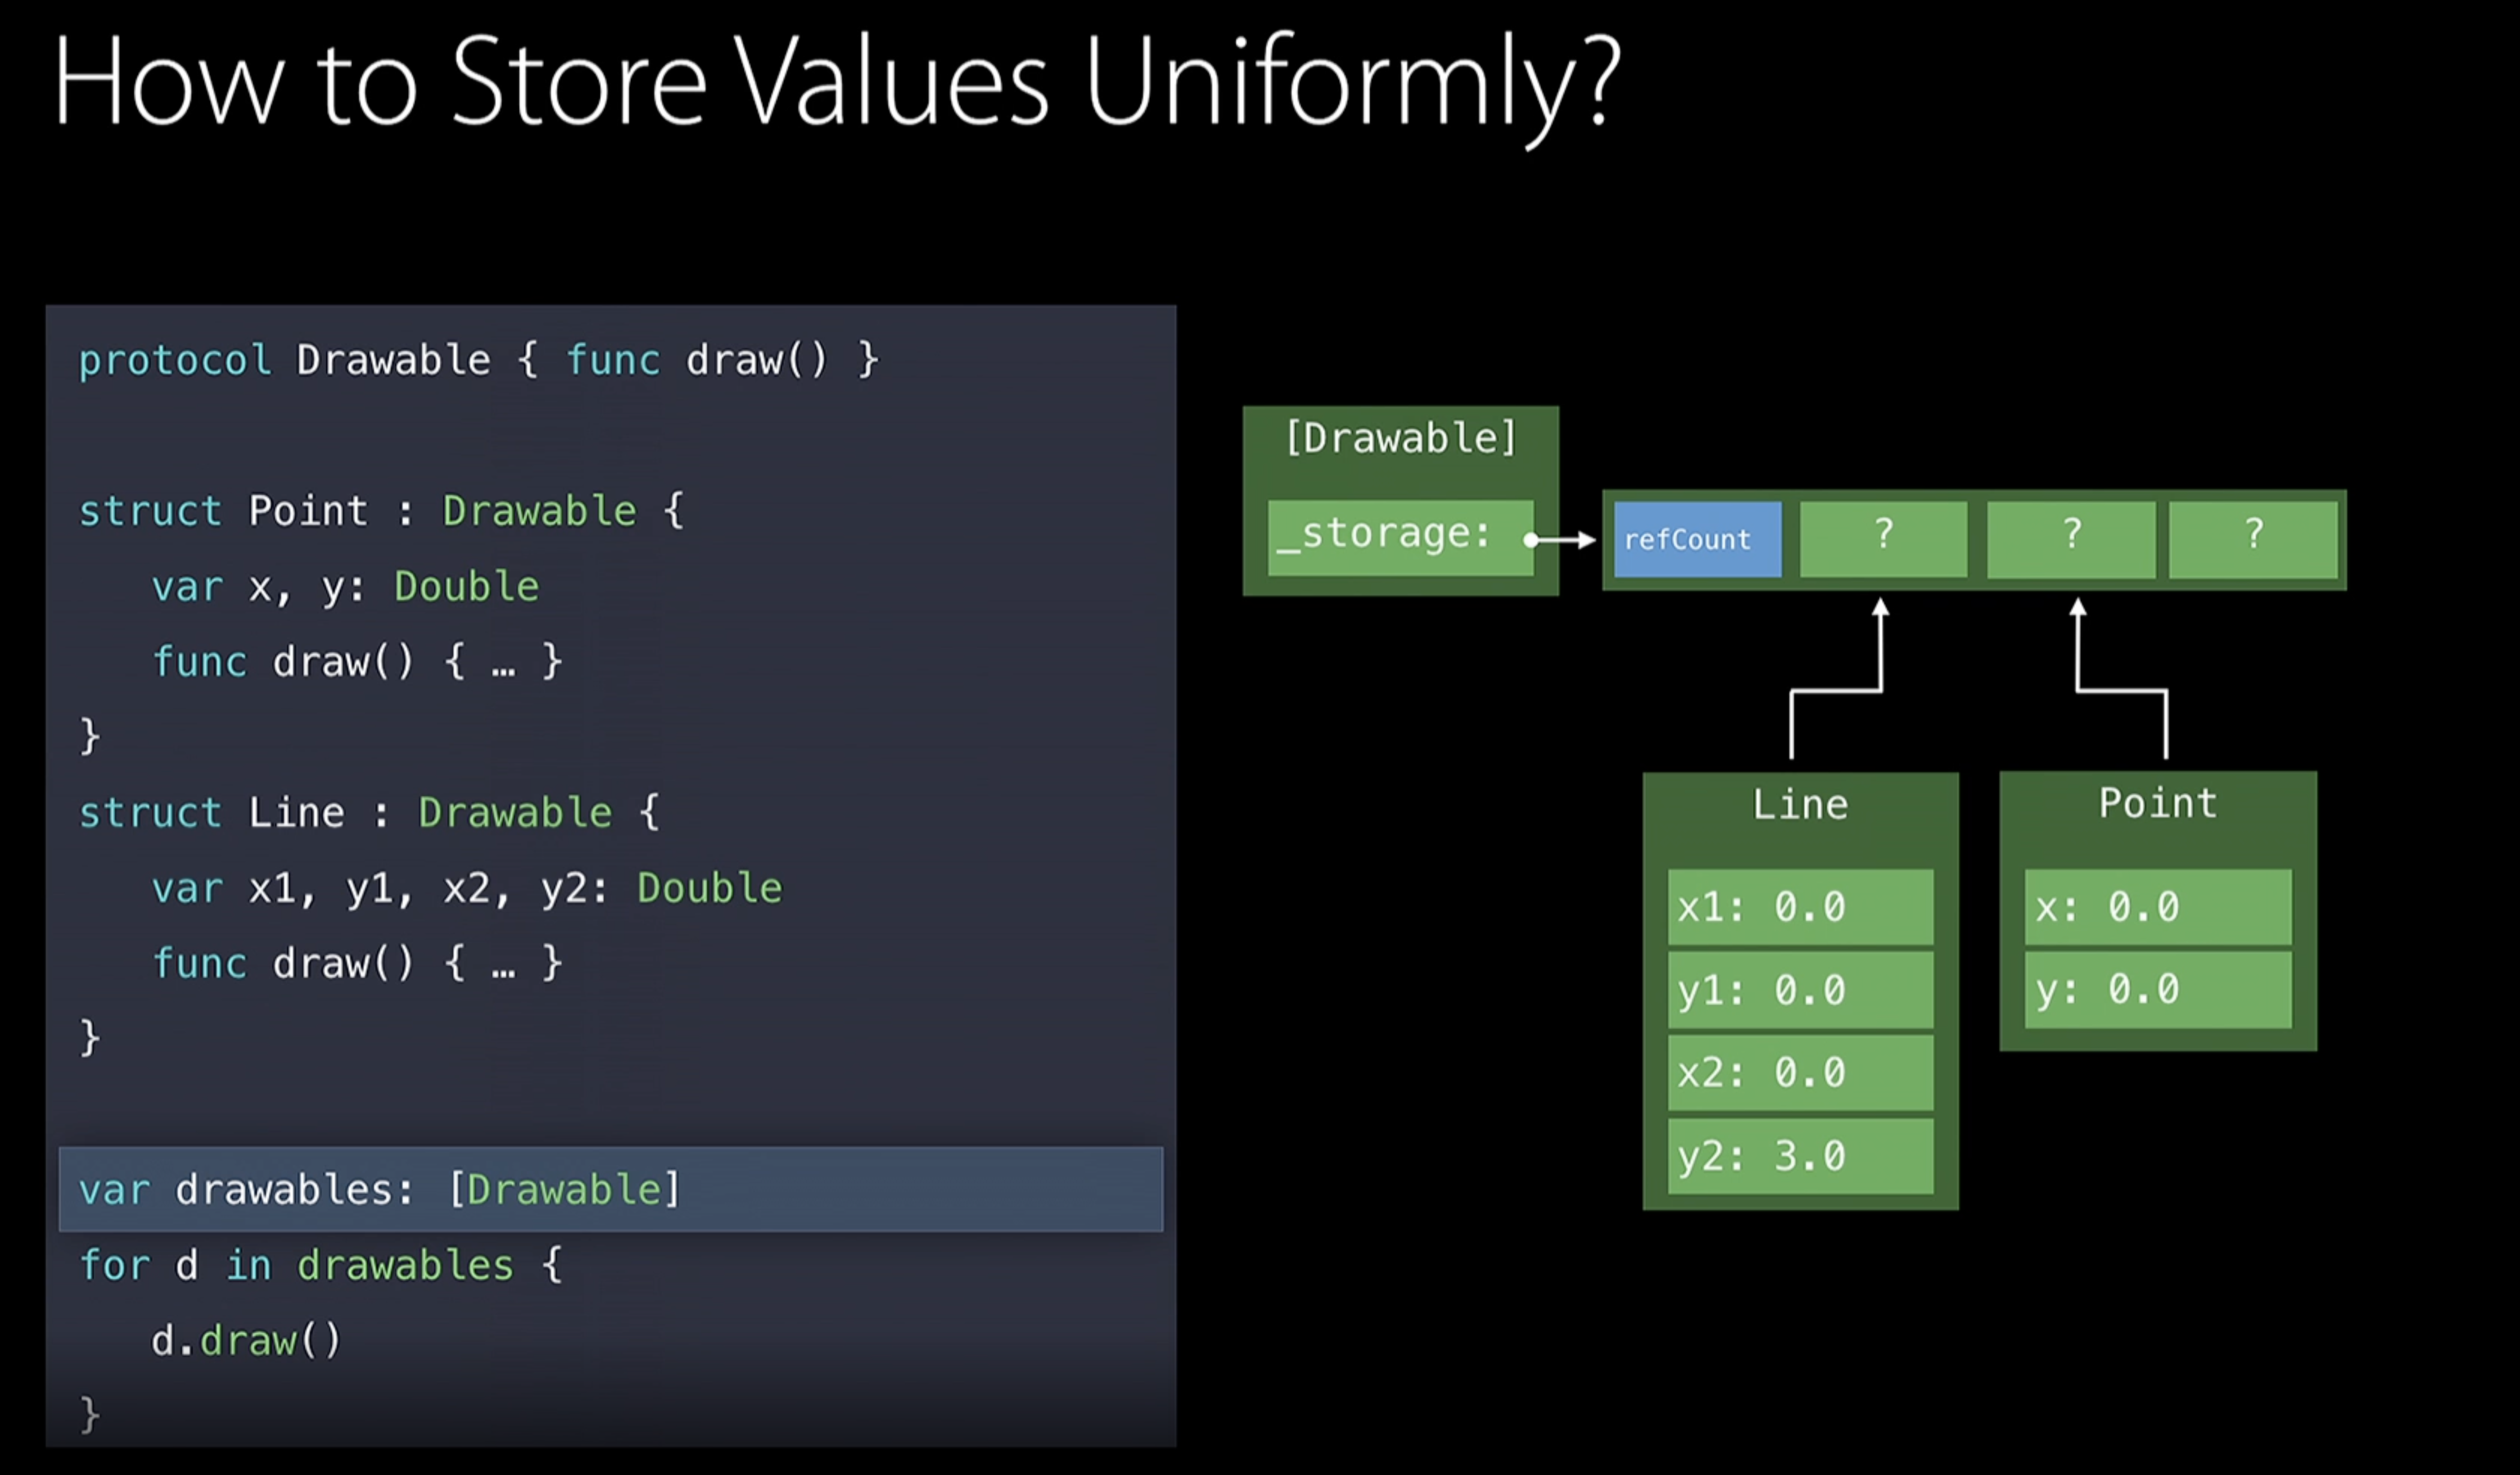2520x1475 pixels.
Task: Click the Line struct box title
Action: coord(1799,805)
